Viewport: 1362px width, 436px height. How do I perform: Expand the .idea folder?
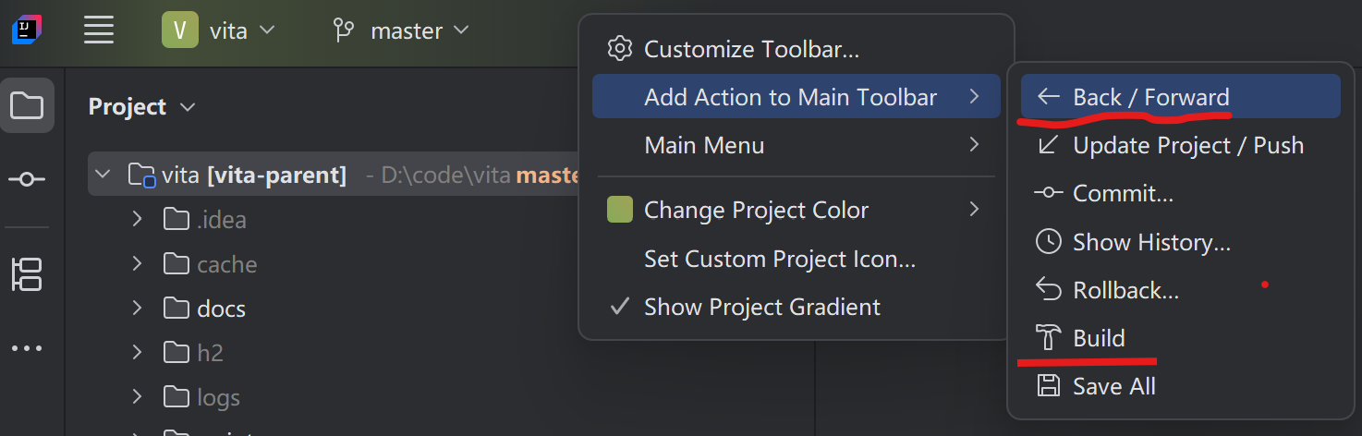pos(137,220)
